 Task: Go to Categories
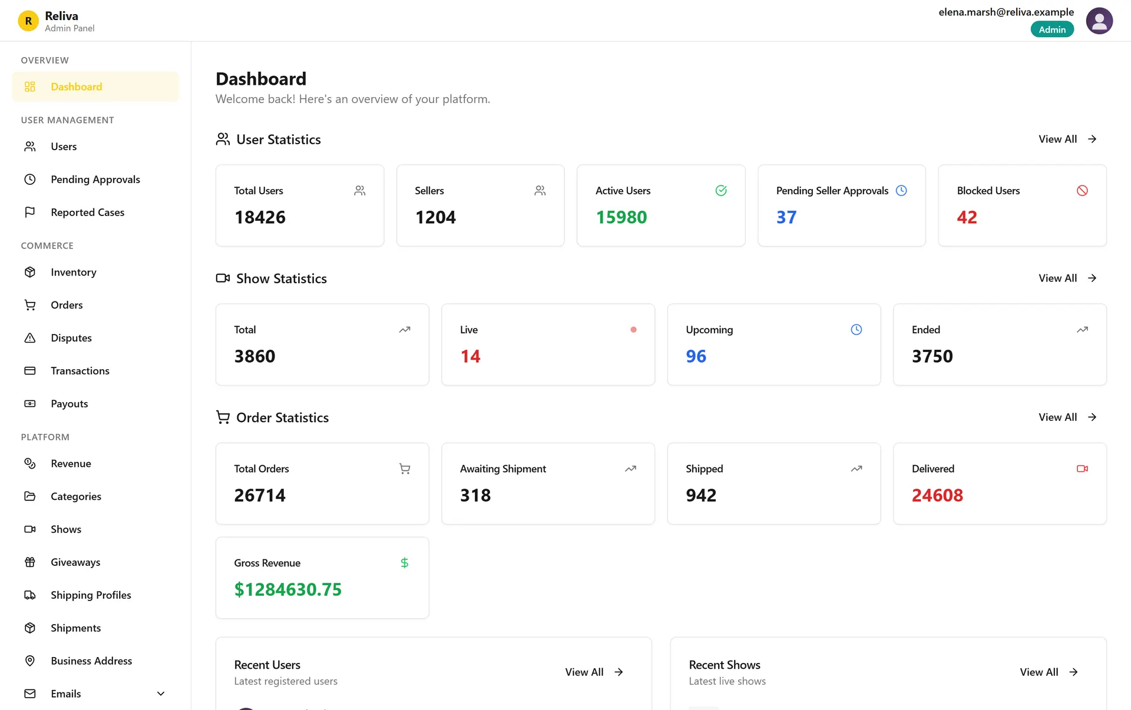click(95, 496)
